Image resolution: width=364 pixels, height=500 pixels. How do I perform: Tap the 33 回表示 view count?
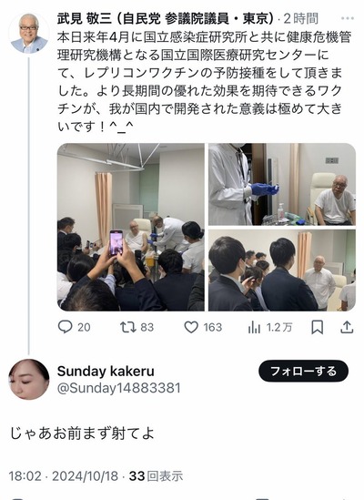(156, 476)
